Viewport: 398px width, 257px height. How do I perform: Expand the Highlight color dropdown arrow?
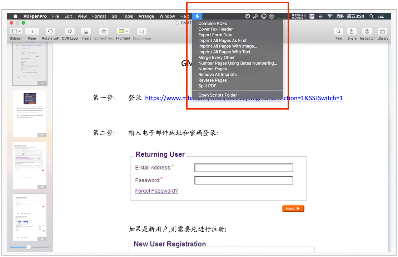point(127,31)
